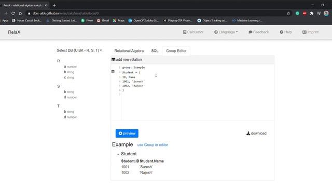This screenshot has height=187, width=332.
Task: Click the code line 1001, 'Suresh'
Action: tap(133, 82)
